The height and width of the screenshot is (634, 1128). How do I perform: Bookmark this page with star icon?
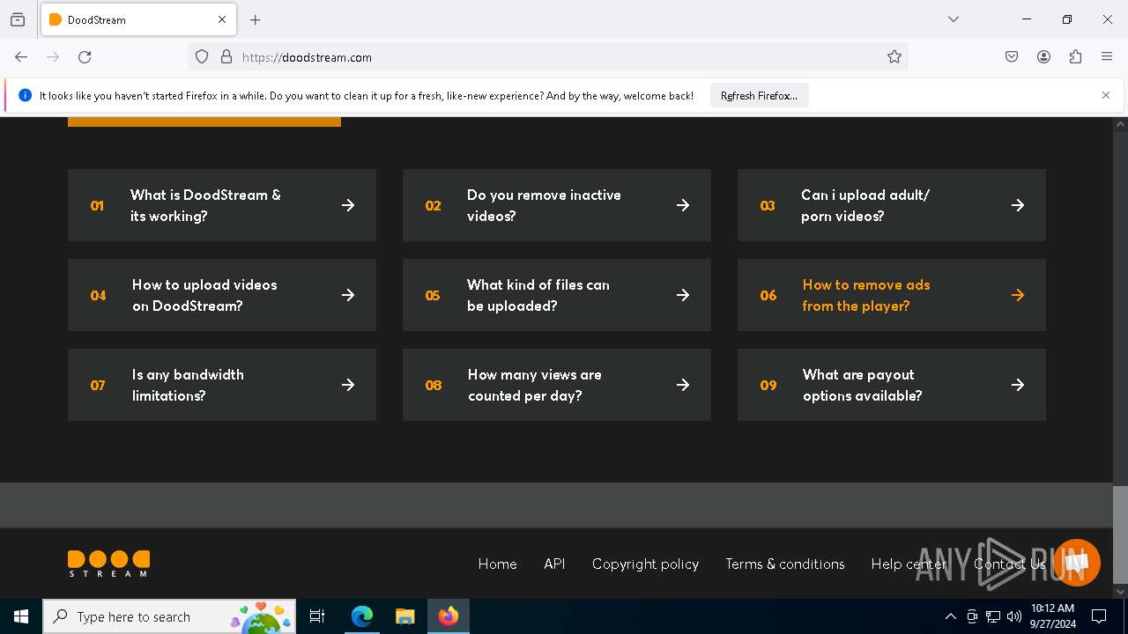(894, 57)
